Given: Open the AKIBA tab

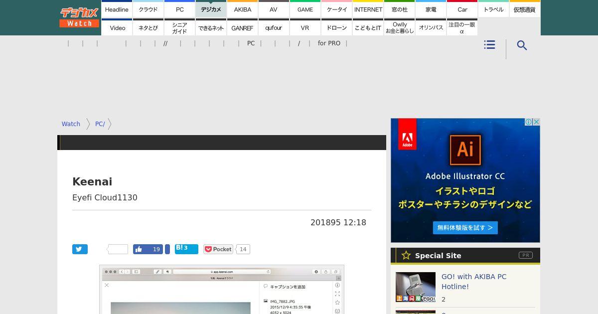Looking at the screenshot, I should [x=242, y=9].
